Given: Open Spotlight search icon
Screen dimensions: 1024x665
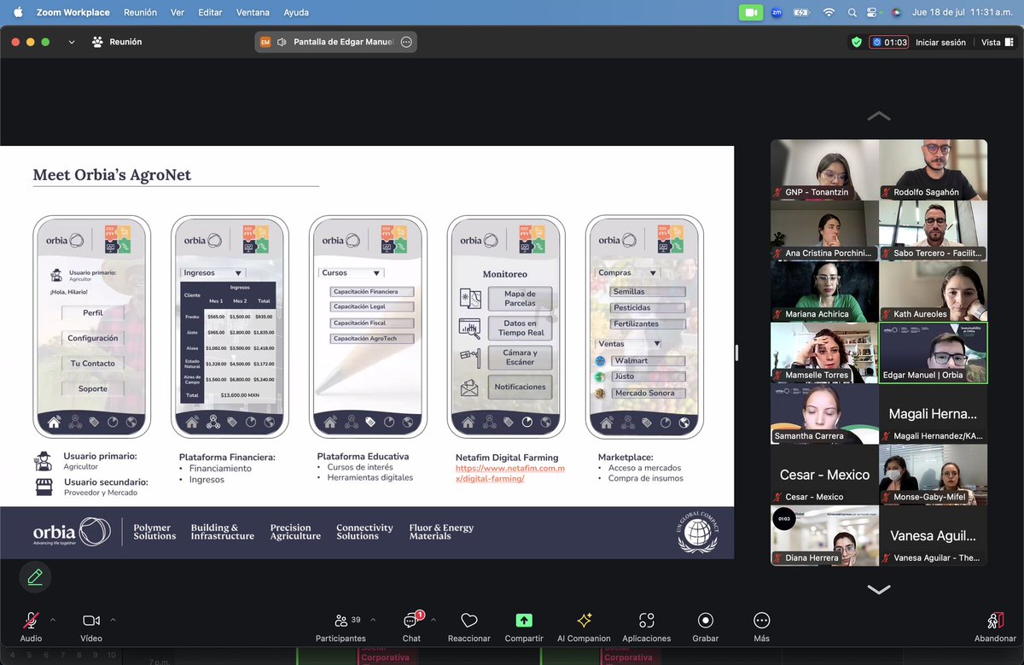Looking at the screenshot, I should [852, 13].
